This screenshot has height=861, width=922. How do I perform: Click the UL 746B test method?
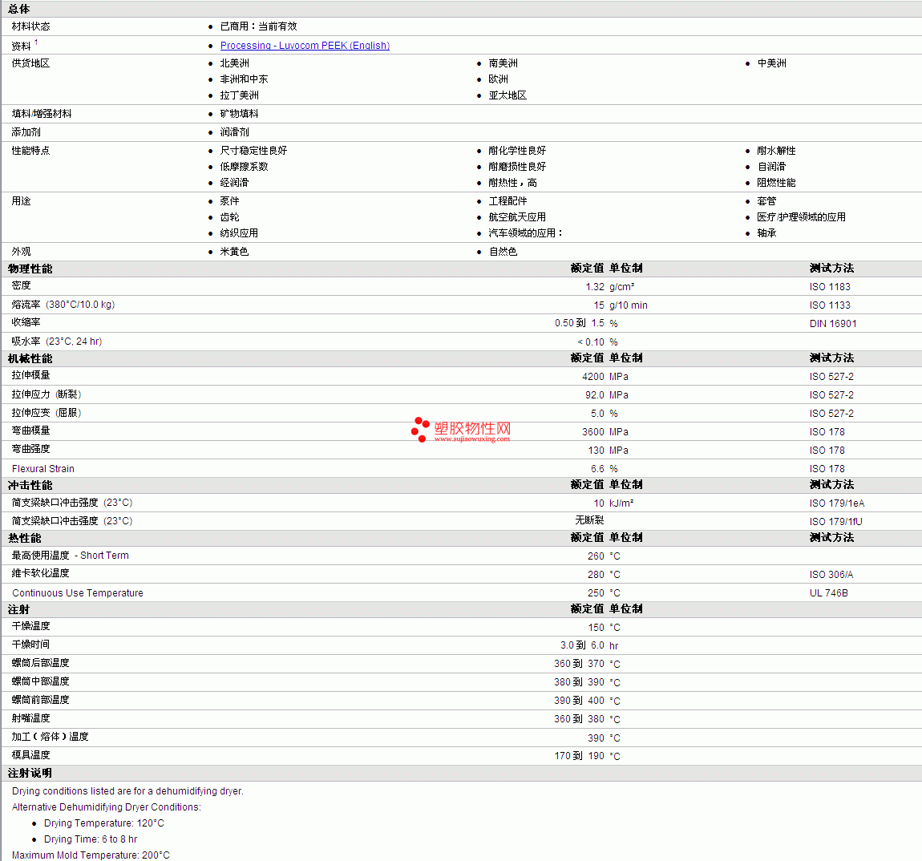828,592
